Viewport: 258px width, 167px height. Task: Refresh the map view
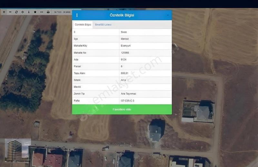click(16, 12)
